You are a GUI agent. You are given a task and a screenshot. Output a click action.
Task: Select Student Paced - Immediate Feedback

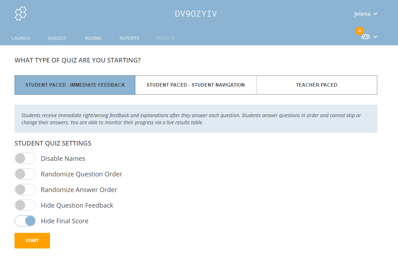tap(75, 85)
